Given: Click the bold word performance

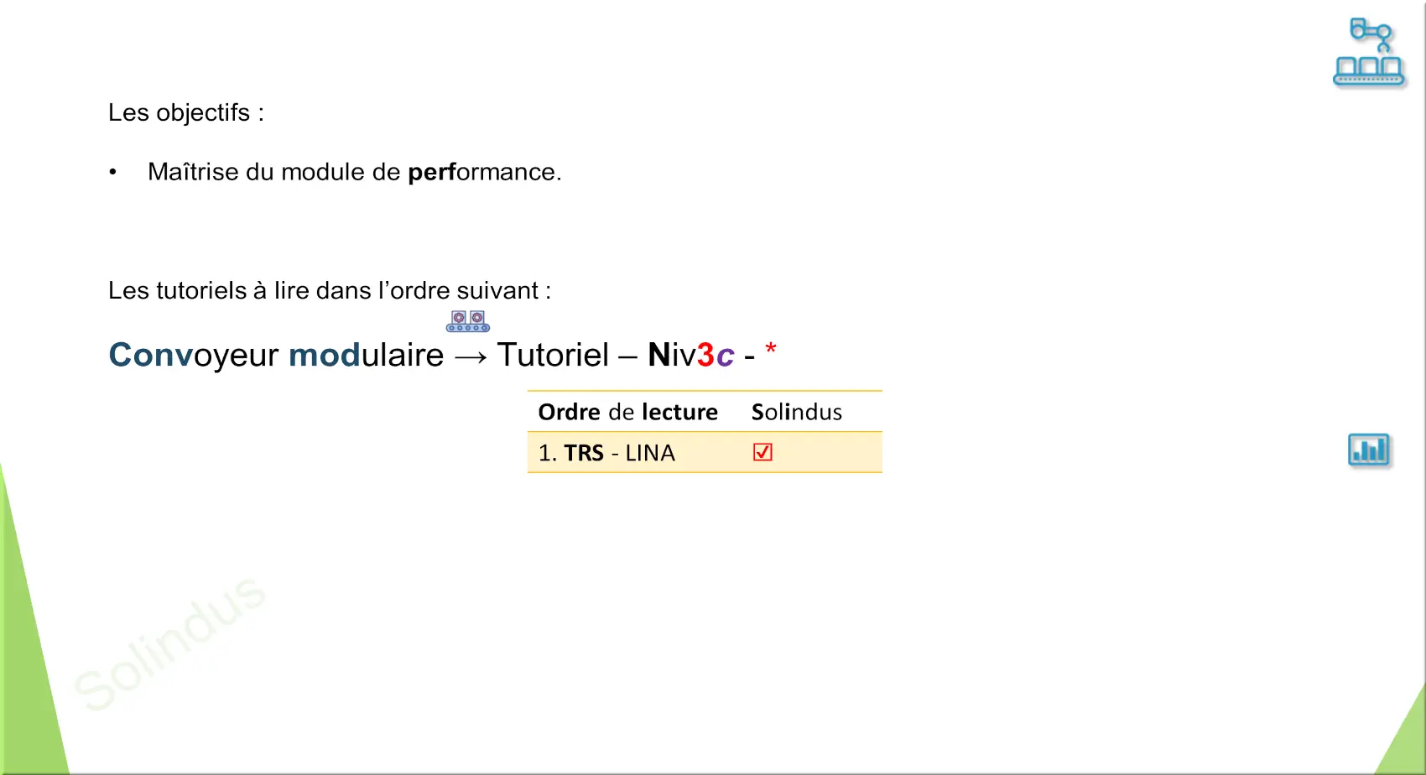Looking at the screenshot, I should click(483, 172).
